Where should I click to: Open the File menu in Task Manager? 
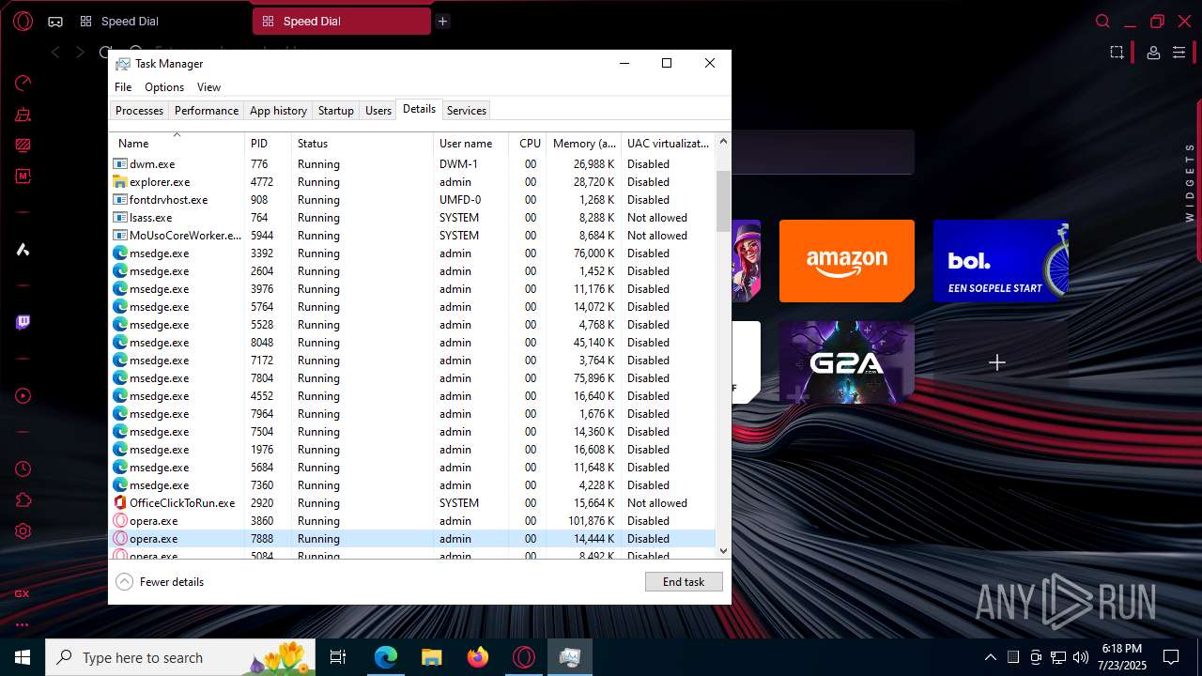click(x=123, y=87)
